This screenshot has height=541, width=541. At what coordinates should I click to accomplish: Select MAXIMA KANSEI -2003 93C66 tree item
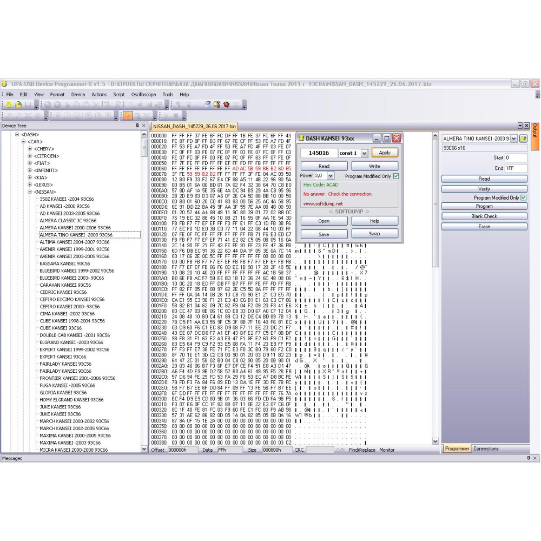coord(70,443)
